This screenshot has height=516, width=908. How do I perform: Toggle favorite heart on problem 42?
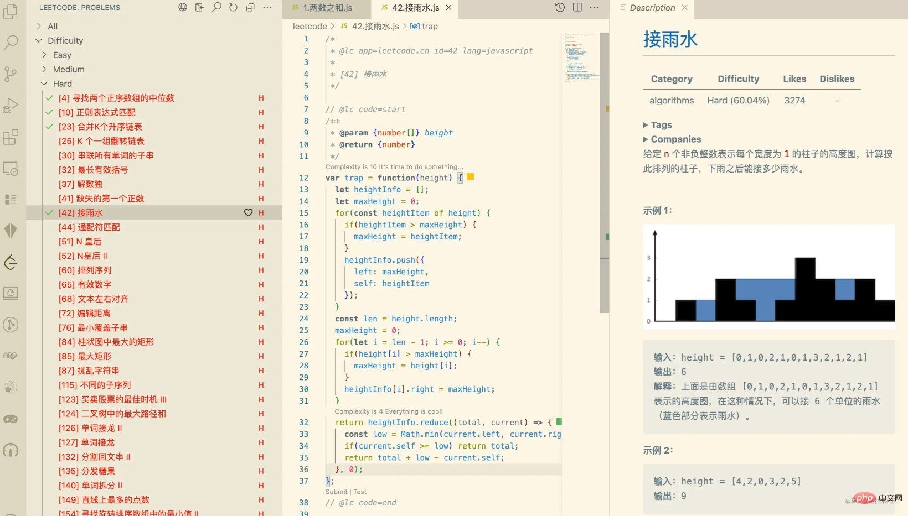[248, 213]
